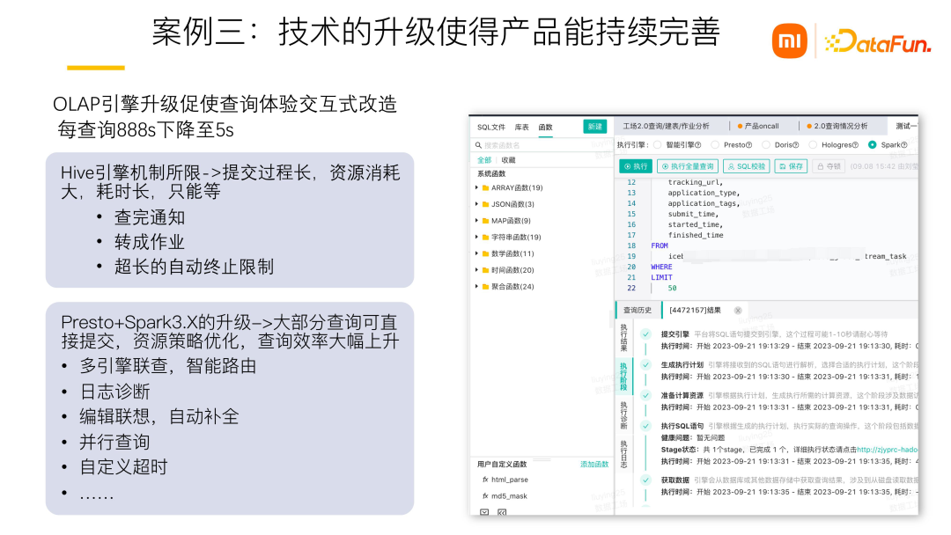Viewport: 951px width, 535px height.
Task: Click the down-arrow box icon at sidebar bottom
Action: click(x=484, y=513)
